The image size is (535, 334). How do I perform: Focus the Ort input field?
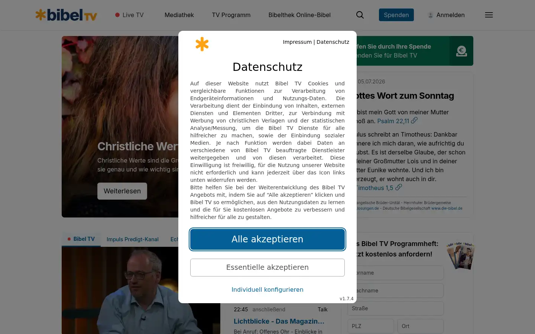pyautogui.click(x=421, y=326)
